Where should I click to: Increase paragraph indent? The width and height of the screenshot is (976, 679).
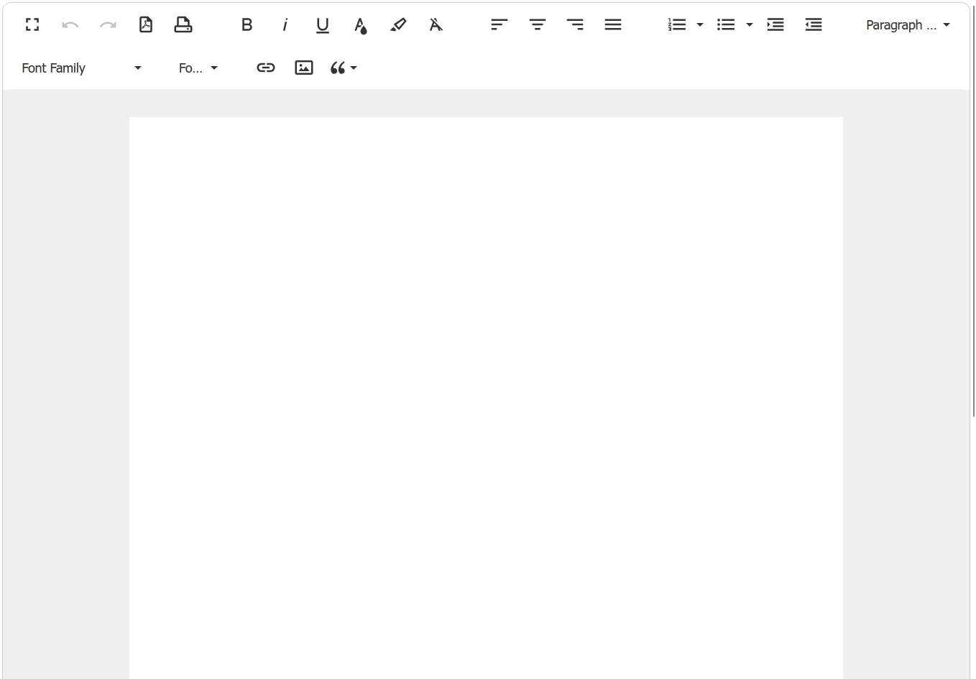click(775, 24)
